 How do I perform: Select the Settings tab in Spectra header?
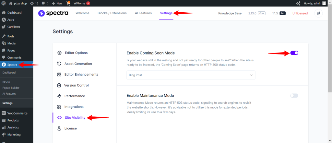coord(166,13)
